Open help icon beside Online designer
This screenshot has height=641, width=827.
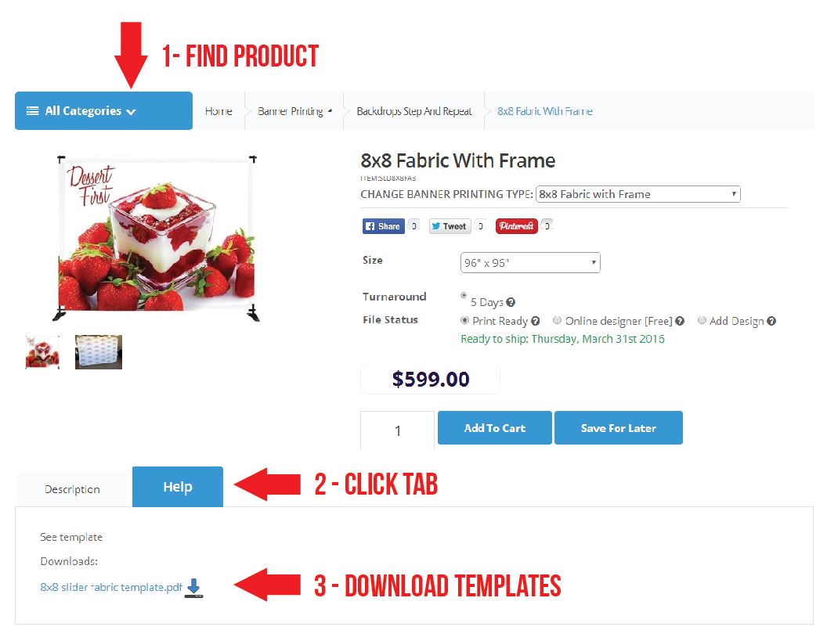coord(680,321)
